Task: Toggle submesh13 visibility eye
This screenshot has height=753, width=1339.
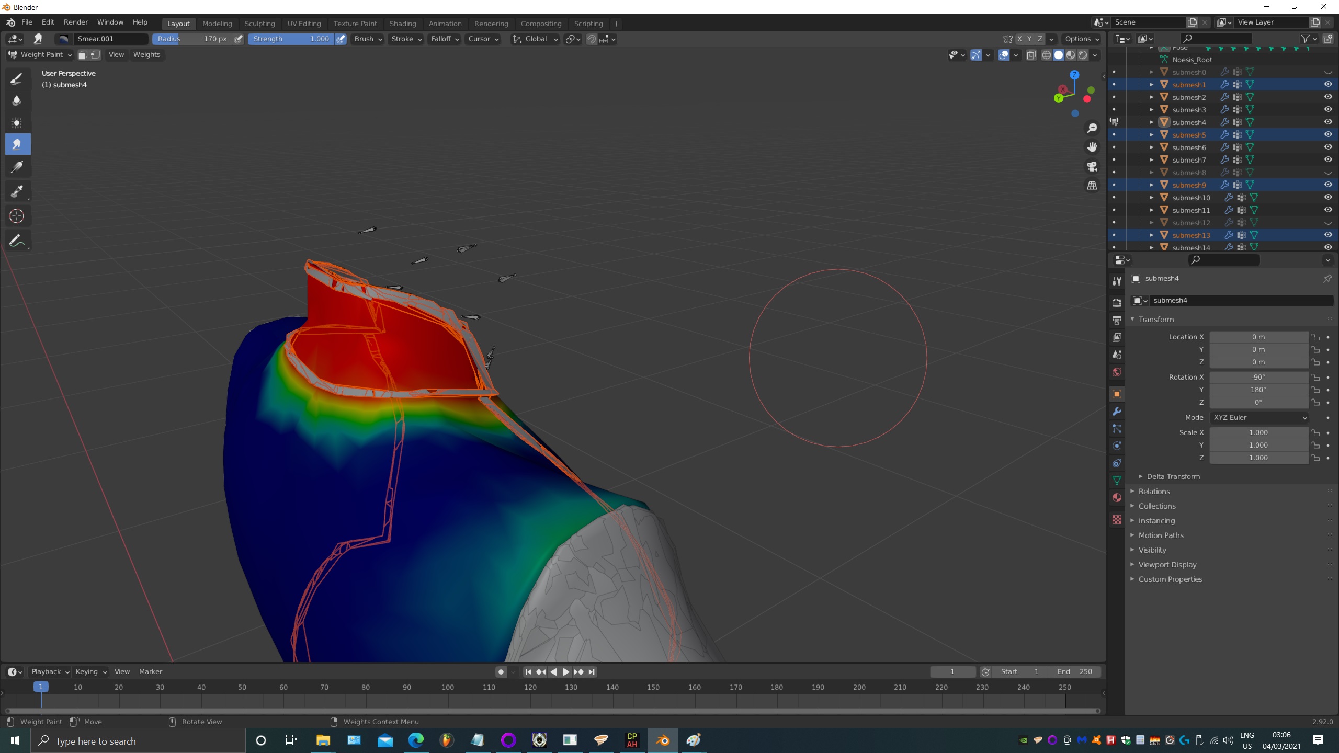Action: tap(1328, 235)
